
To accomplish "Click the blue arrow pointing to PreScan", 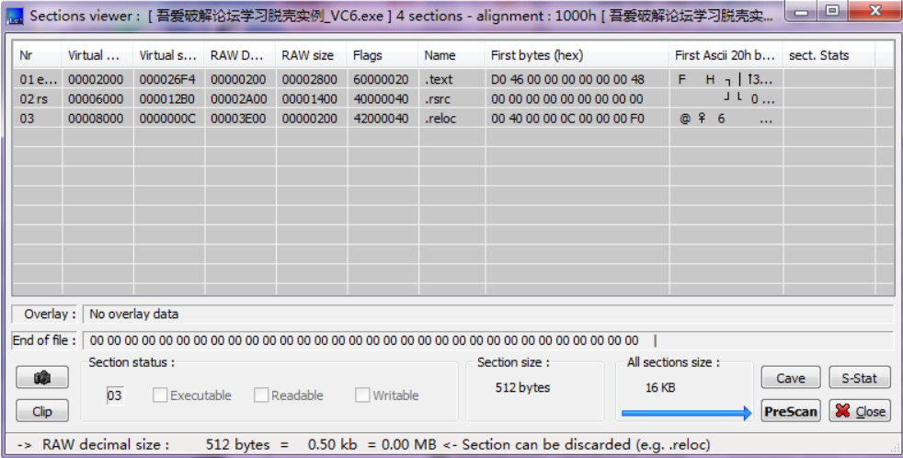I will (x=685, y=413).
